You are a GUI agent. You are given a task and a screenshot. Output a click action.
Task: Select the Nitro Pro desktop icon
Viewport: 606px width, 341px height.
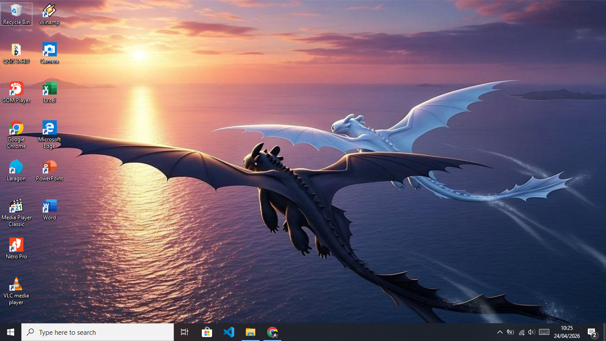[x=16, y=249]
